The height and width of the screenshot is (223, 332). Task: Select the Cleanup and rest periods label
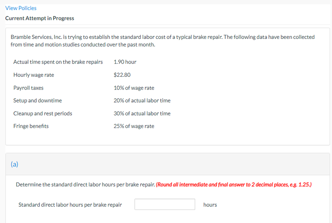click(43, 113)
